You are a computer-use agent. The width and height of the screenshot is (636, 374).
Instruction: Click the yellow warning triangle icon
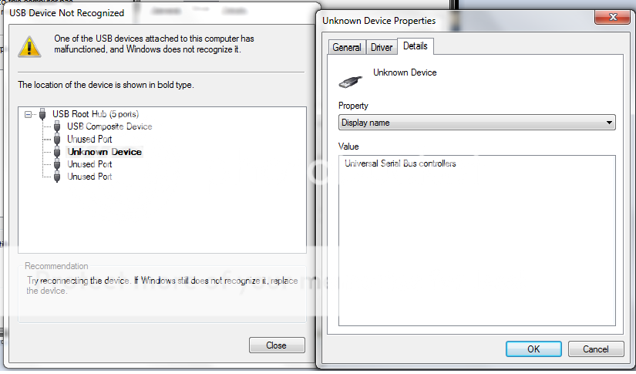[30, 45]
